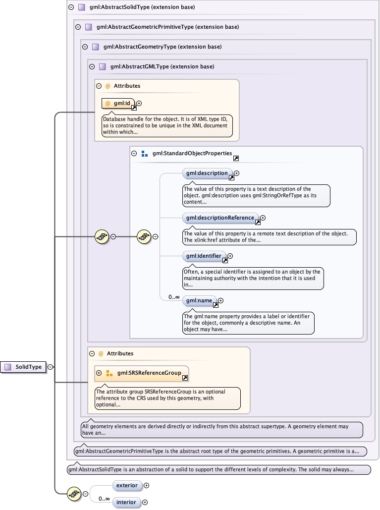
Task: Click 'The value of this property is a text description' note
Action: [256, 195]
